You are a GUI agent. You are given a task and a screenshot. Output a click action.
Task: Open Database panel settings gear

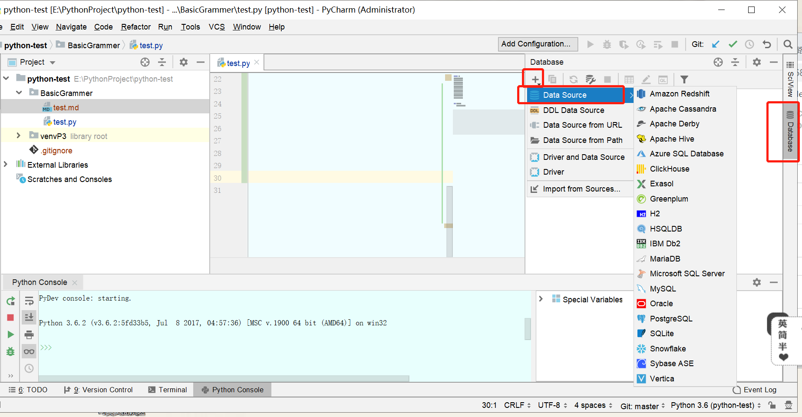(x=757, y=62)
